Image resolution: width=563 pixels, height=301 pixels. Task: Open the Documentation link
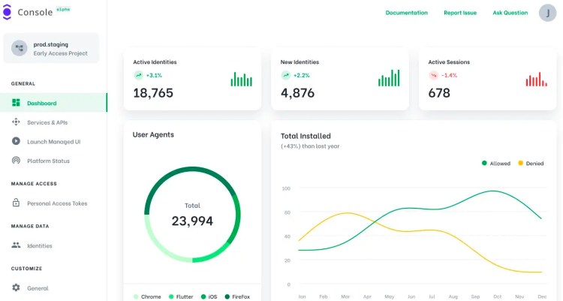(406, 13)
